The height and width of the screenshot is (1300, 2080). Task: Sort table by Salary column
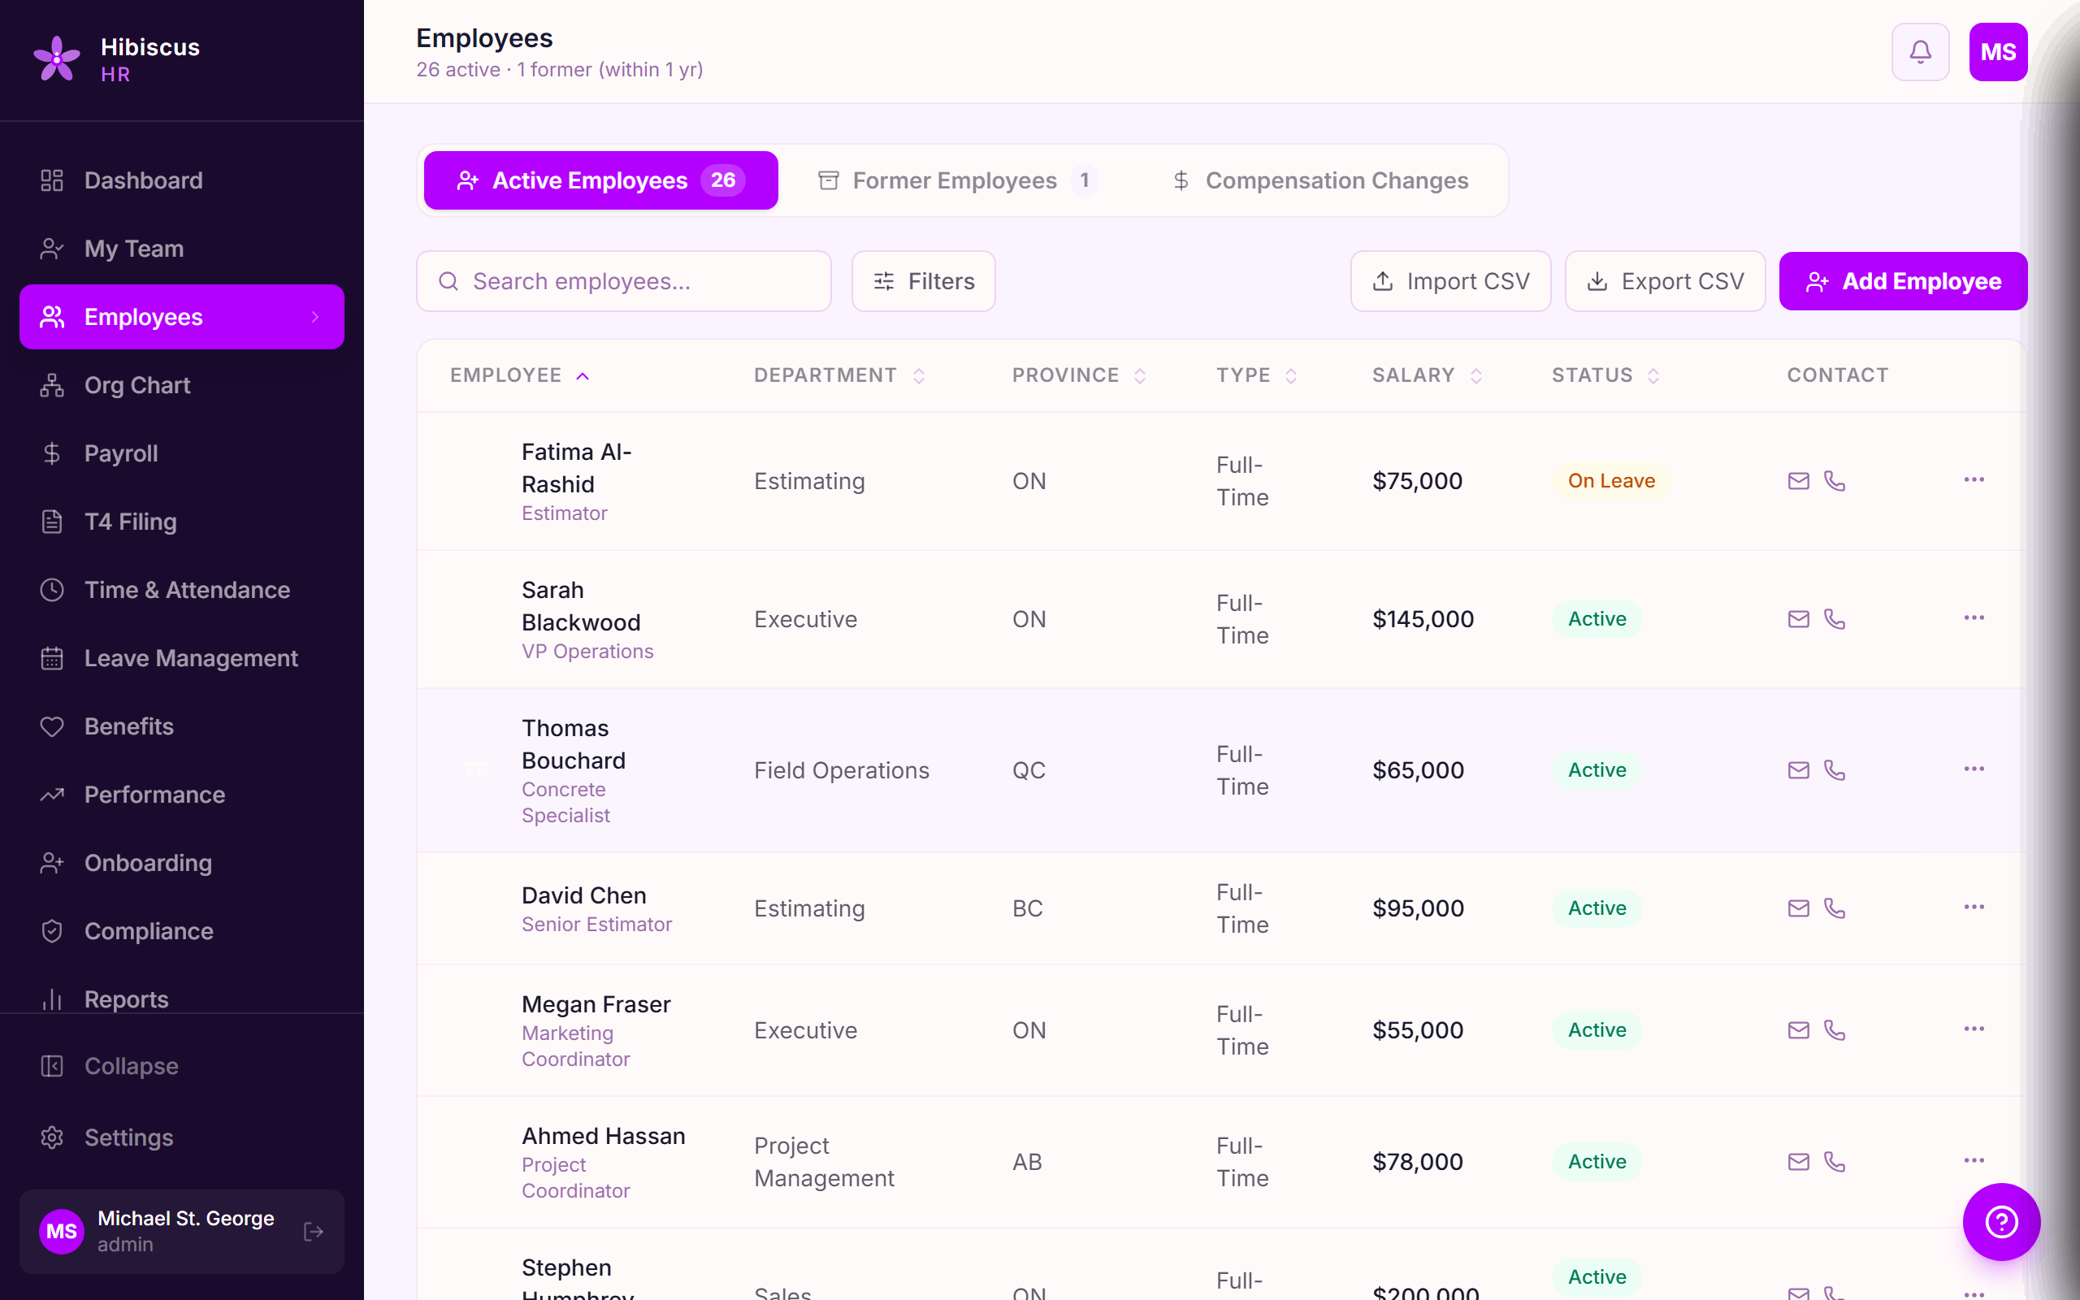[x=1427, y=375]
